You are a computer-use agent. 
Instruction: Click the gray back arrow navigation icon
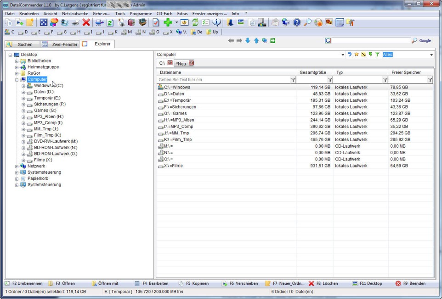tap(231, 41)
